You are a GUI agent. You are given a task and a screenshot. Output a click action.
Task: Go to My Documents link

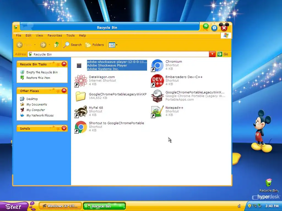(x=37, y=104)
